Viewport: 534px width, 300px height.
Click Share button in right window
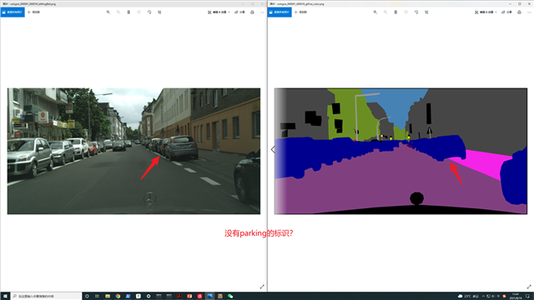[506, 12]
